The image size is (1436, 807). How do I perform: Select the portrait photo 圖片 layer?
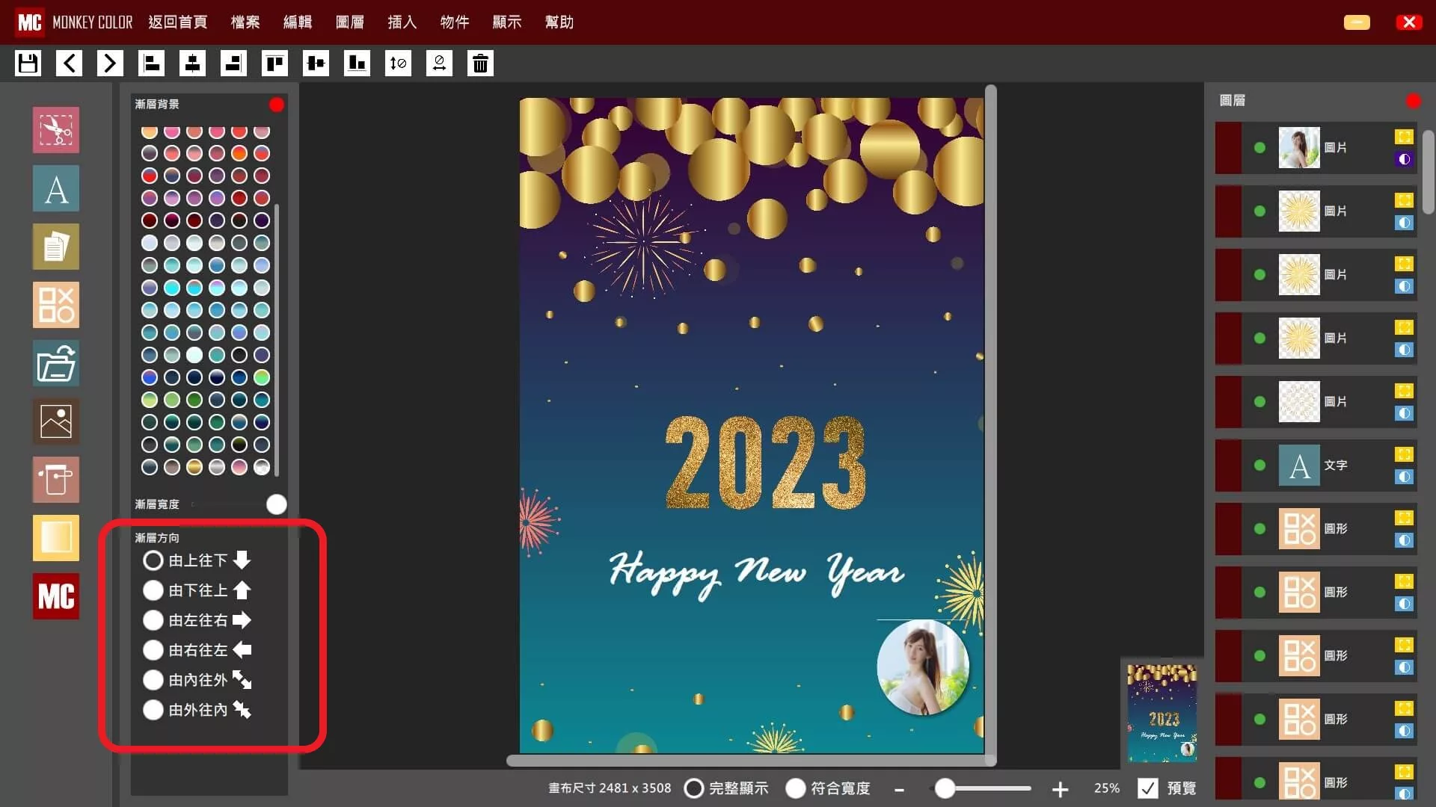pos(1316,148)
